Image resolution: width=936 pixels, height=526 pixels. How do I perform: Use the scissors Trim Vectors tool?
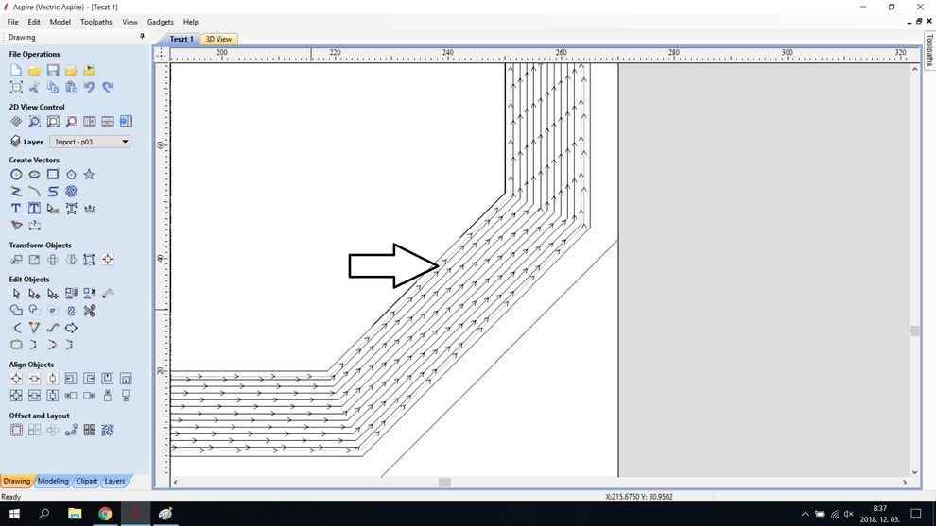[x=89, y=311]
